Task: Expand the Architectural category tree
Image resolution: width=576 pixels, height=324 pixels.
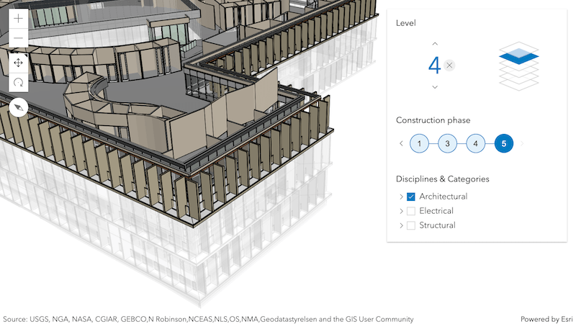Action: pos(401,197)
